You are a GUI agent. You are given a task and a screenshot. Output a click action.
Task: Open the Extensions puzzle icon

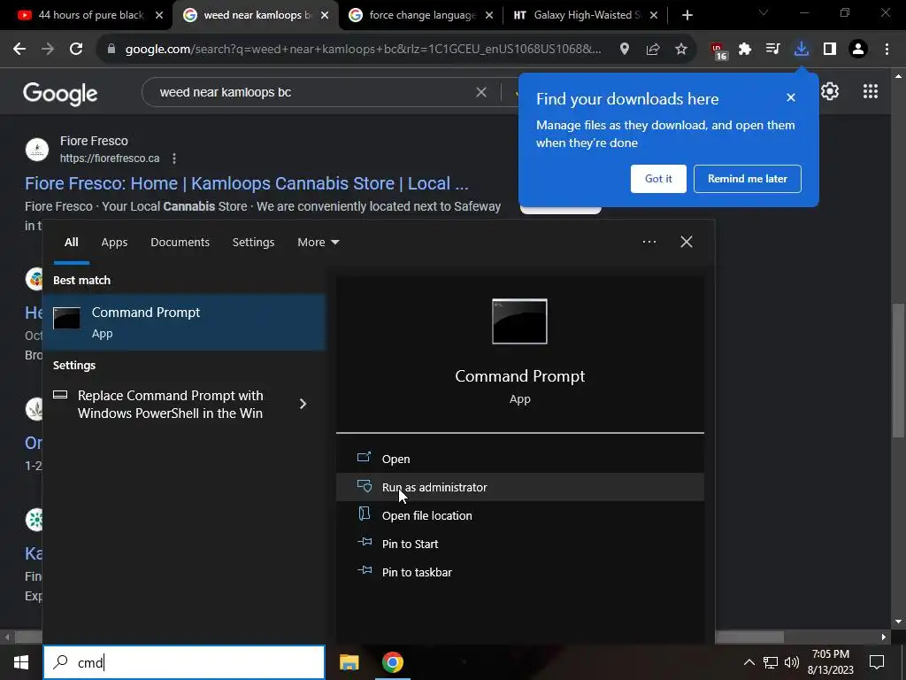click(x=745, y=50)
